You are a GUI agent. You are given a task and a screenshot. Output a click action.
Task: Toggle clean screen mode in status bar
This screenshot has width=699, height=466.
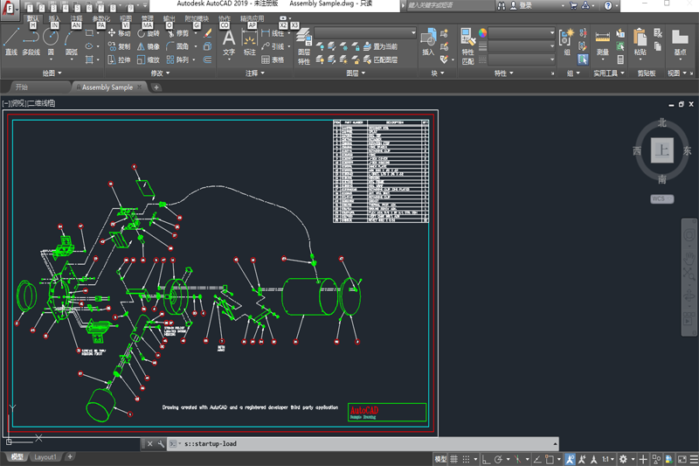[682, 459]
